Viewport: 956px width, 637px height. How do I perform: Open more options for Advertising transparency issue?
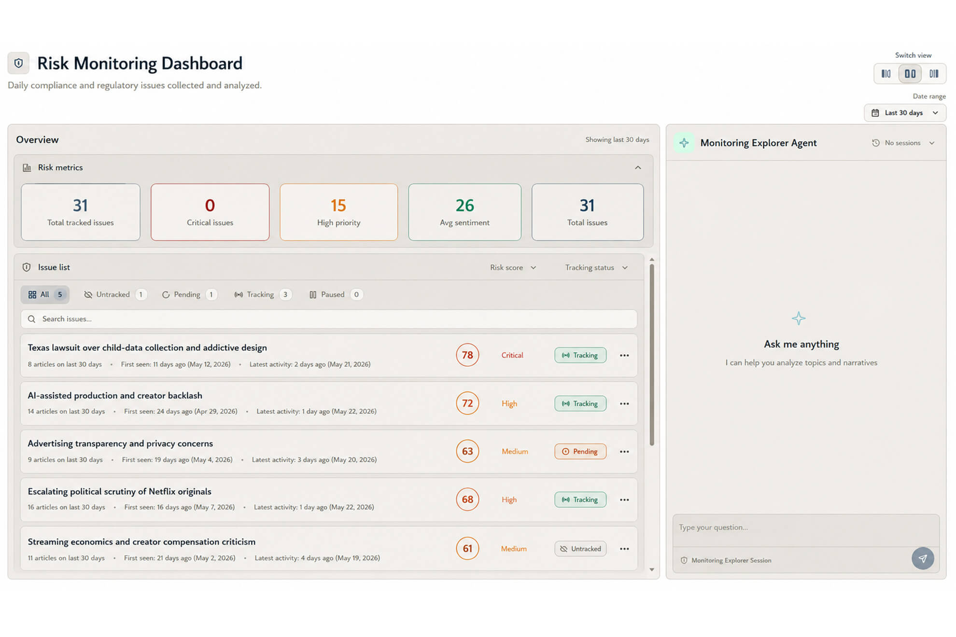[x=624, y=452]
